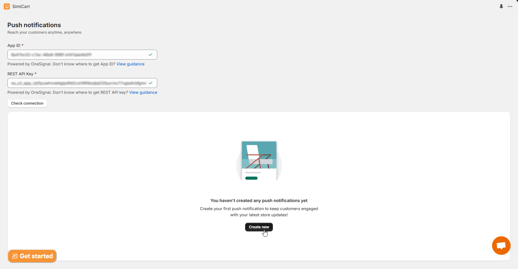
Task: Click the icon inside Get started button
Action: (x=14, y=256)
